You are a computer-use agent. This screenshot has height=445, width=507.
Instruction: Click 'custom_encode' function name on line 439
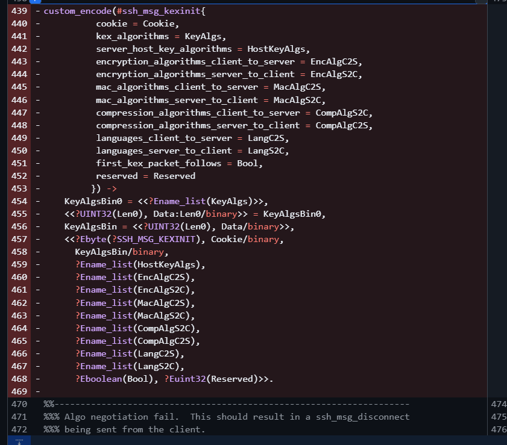(78, 11)
